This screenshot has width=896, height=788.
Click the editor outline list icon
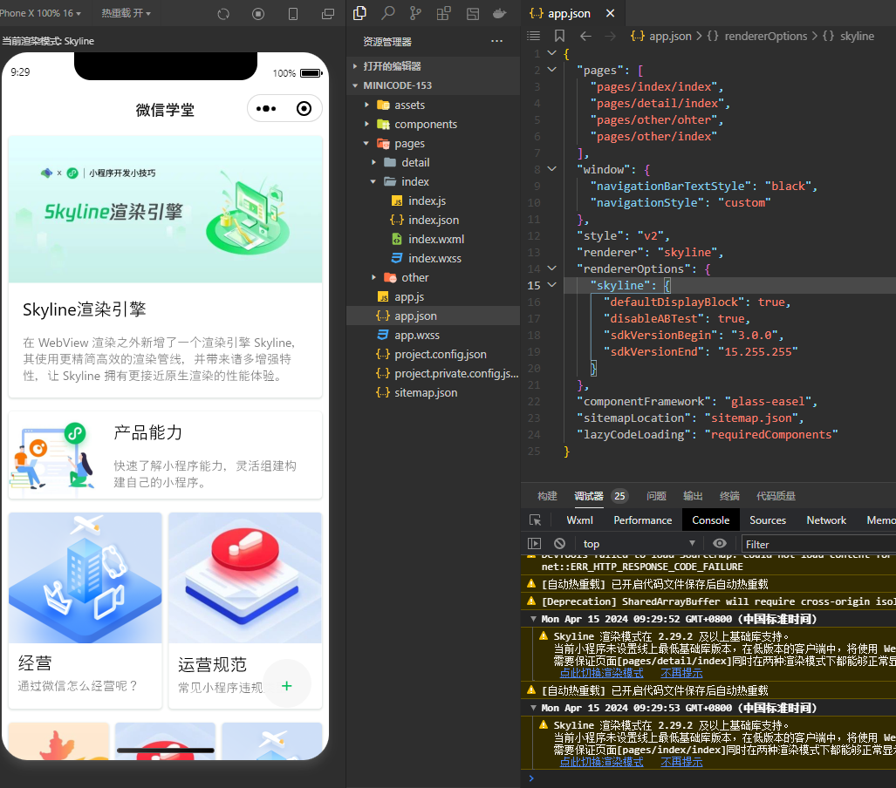533,36
